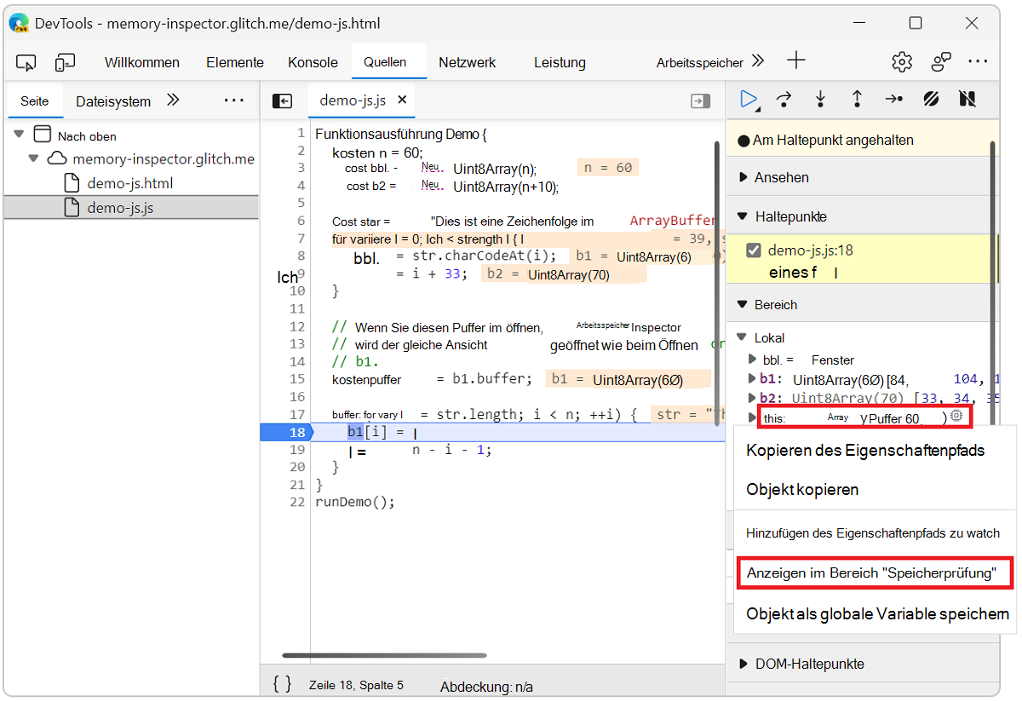The height and width of the screenshot is (702, 1022).
Task: Expand the DOM-Haltepunkte section
Action: (x=809, y=664)
